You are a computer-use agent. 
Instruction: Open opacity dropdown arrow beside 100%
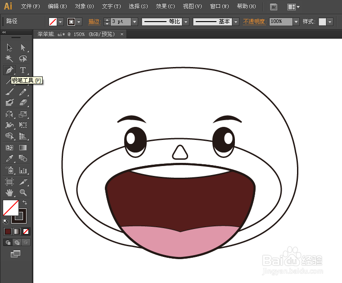tap(296, 22)
